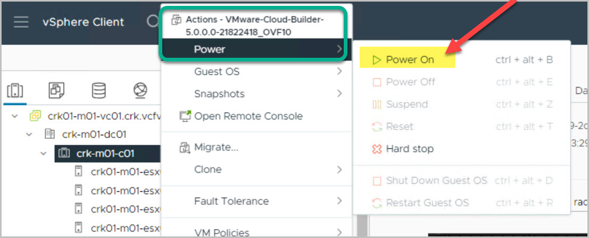Screen dimensions: 589x238
Task: Collapse the crk-m01-dc01 datacenter node
Action: [29, 135]
